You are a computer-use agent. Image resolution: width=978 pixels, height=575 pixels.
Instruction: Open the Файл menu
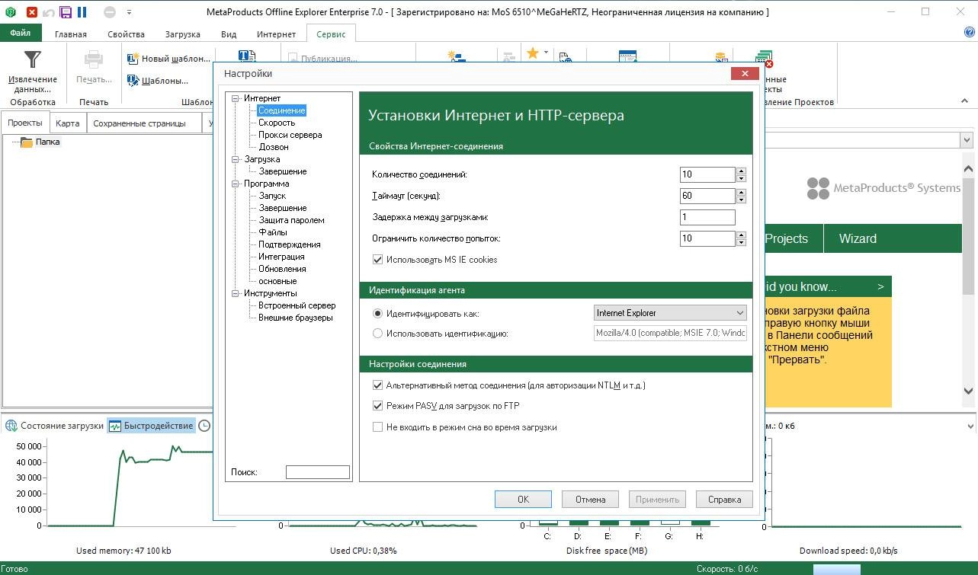21,34
